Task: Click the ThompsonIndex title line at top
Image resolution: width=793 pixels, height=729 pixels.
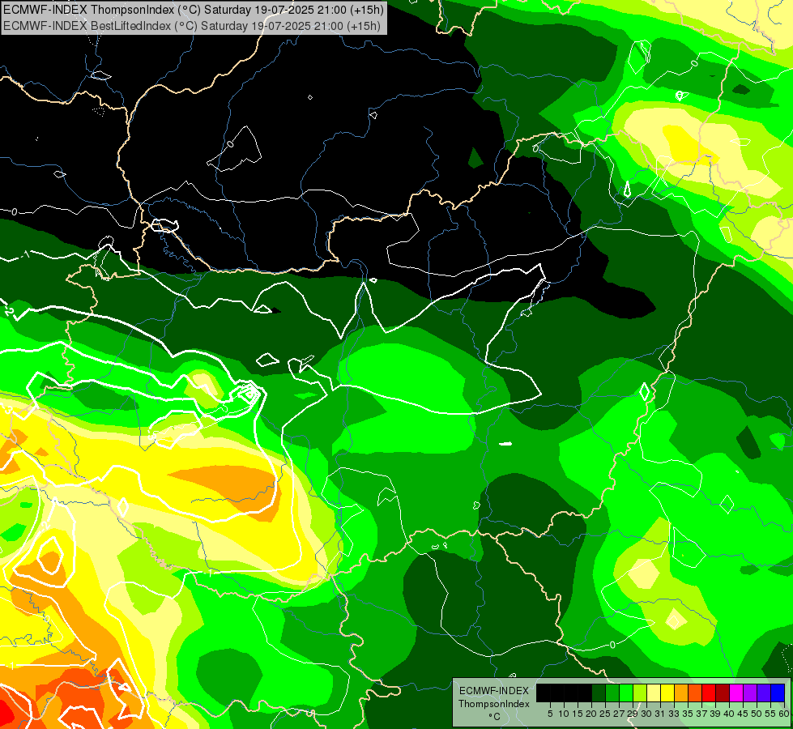Action: pos(194,9)
